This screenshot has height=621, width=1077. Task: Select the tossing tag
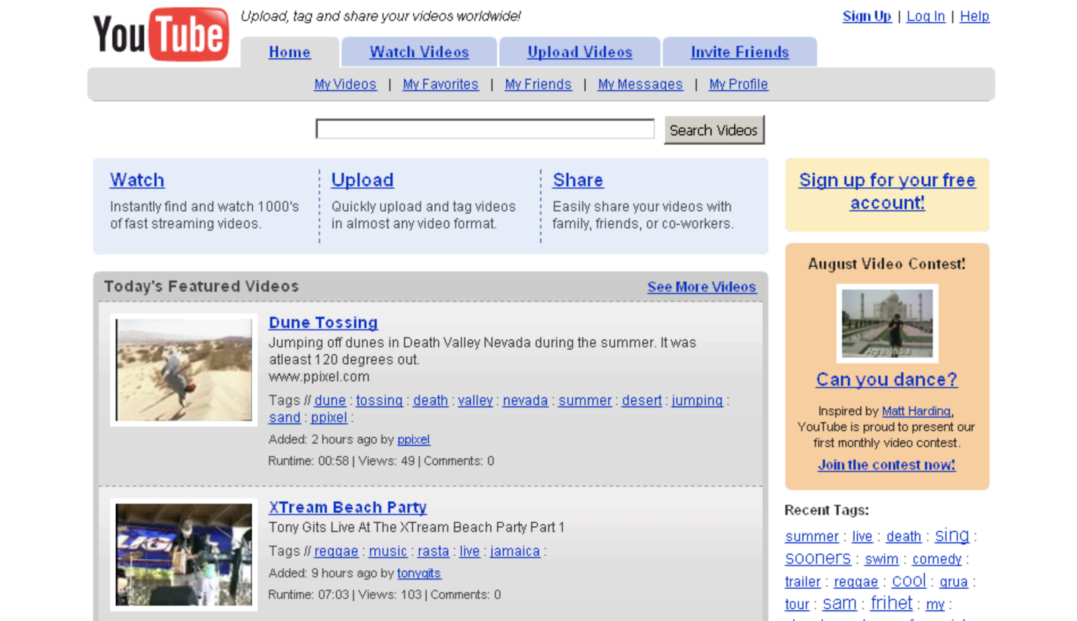tap(379, 401)
